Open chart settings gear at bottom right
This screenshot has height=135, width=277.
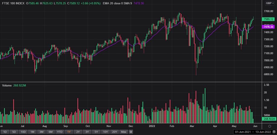270,126
